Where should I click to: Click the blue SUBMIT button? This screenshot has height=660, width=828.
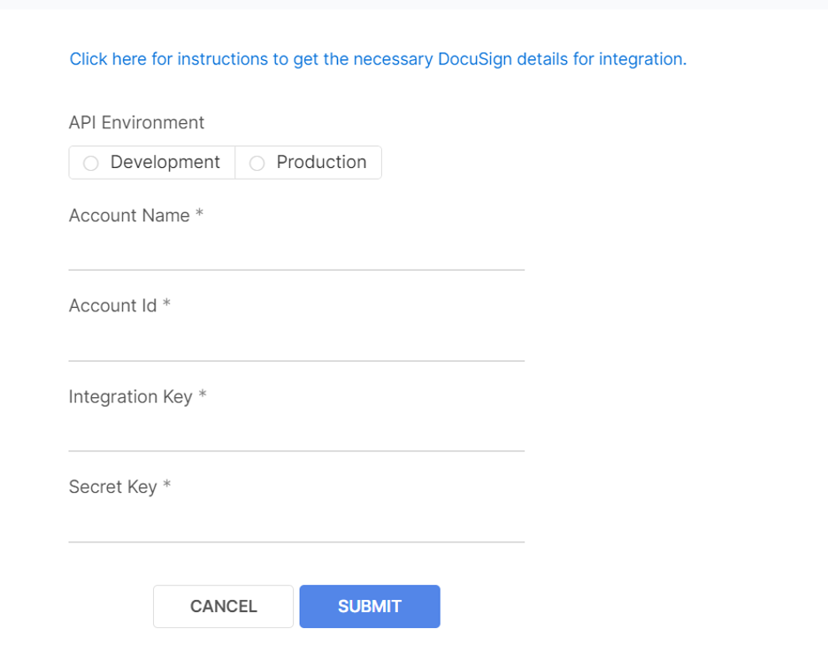tap(370, 606)
